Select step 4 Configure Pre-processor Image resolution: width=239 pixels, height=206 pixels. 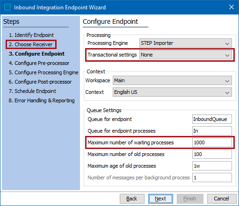coord(39,63)
